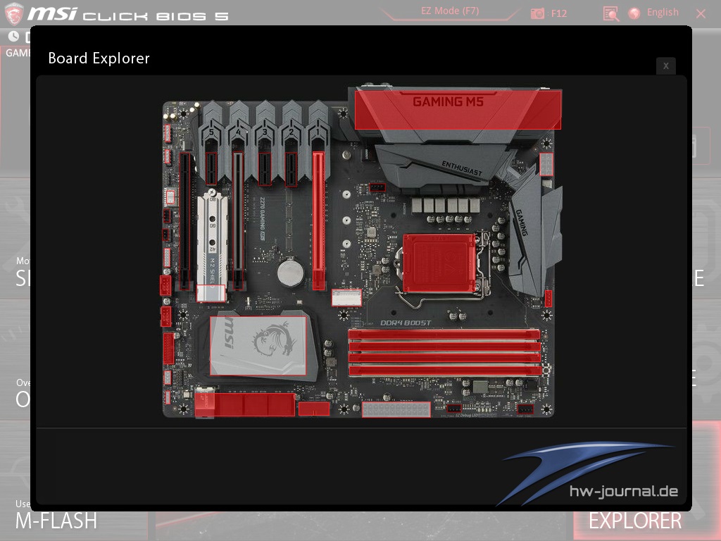Image resolution: width=721 pixels, height=541 pixels.
Task: Close Click BIOS 5 with the top X
Action: coord(701,14)
